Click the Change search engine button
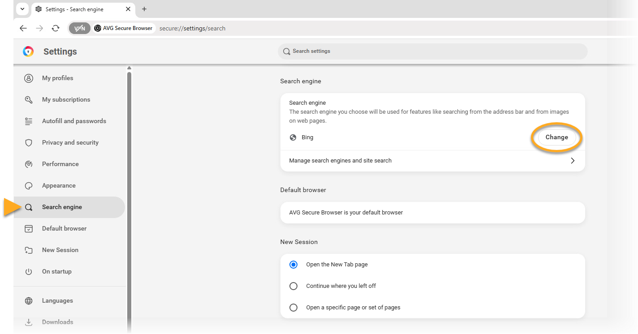The width and height of the screenshot is (638, 334). coord(556,137)
